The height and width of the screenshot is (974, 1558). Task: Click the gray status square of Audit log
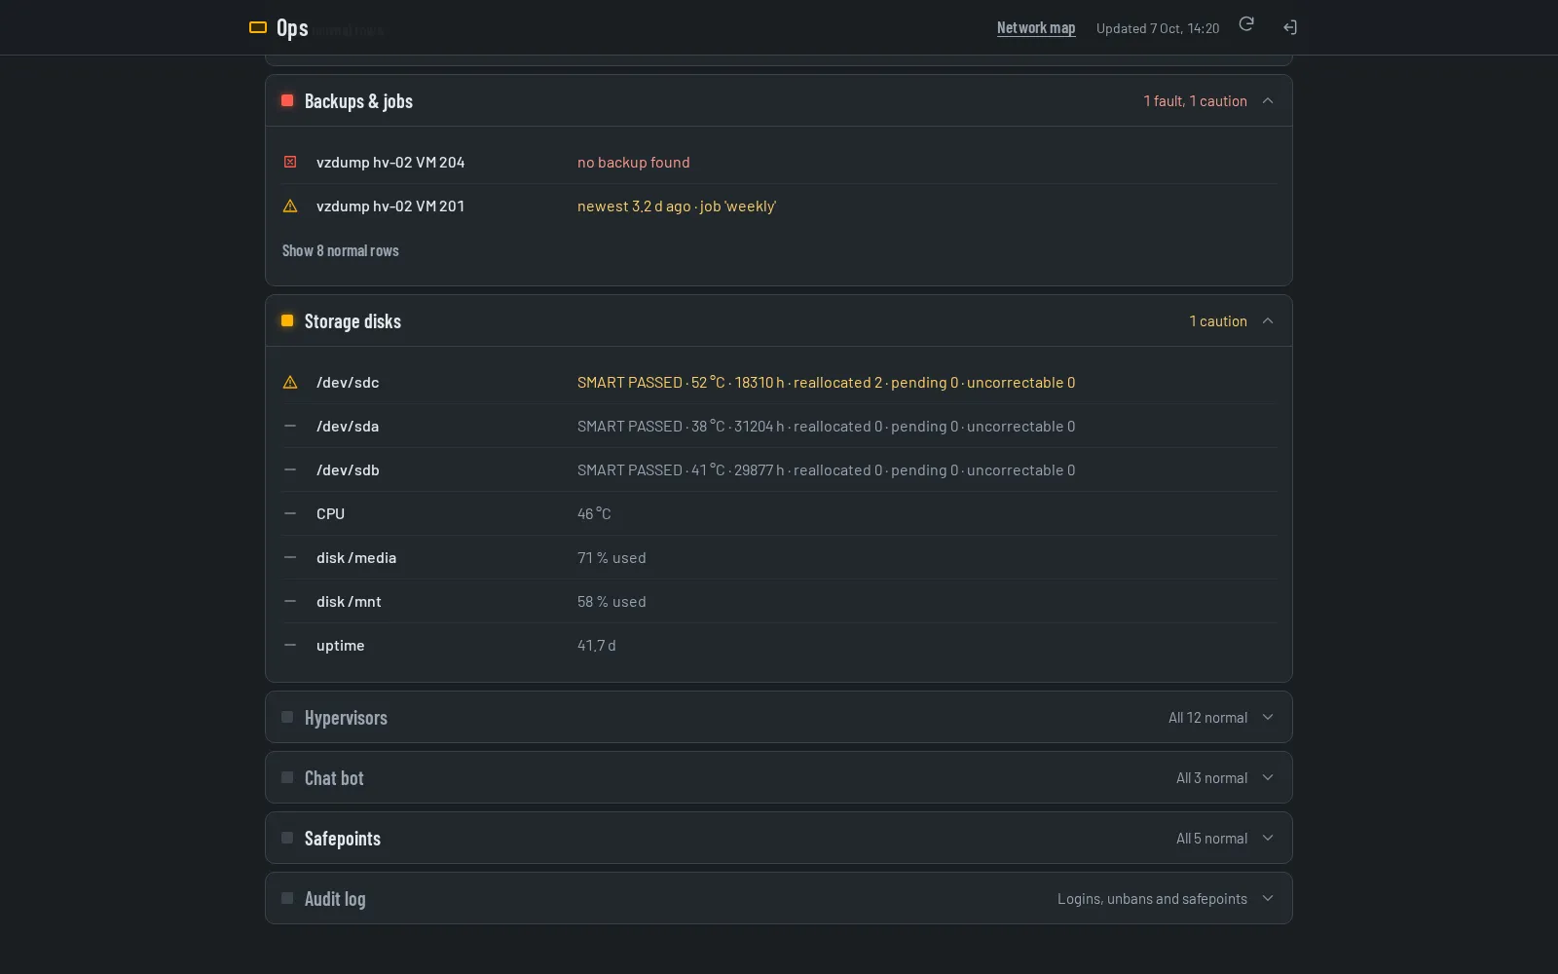(287, 898)
